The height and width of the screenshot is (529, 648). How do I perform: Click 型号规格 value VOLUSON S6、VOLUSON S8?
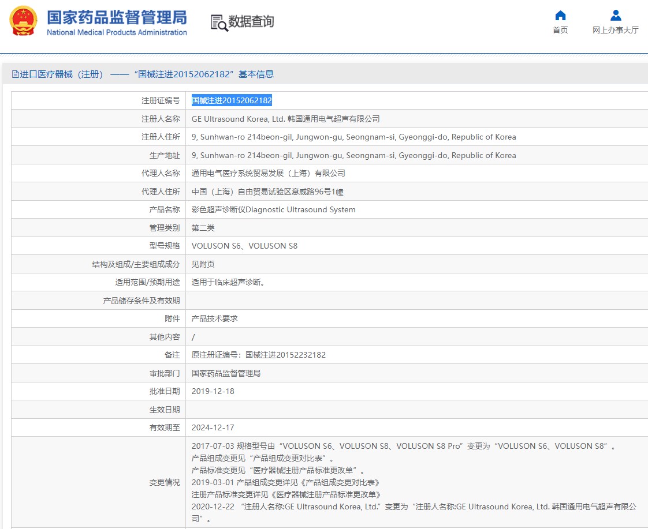[x=244, y=246]
